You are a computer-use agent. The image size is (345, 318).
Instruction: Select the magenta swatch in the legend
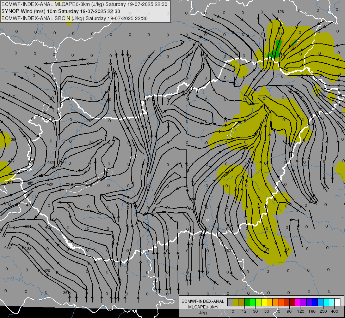click(x=298, y=302)
